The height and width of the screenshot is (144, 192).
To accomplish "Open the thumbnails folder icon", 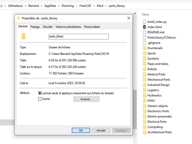I will (x=144, y=48).
